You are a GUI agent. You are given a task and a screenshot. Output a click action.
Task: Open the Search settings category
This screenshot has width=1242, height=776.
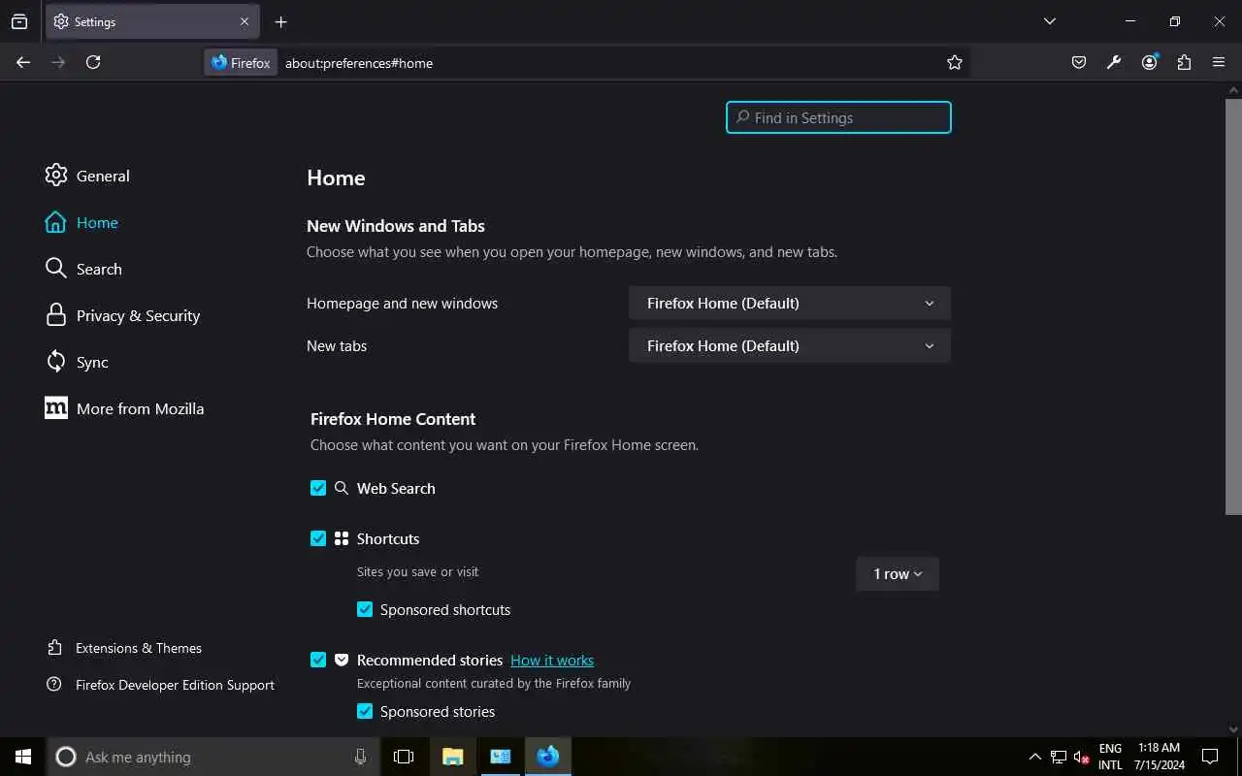click(83, 269)
